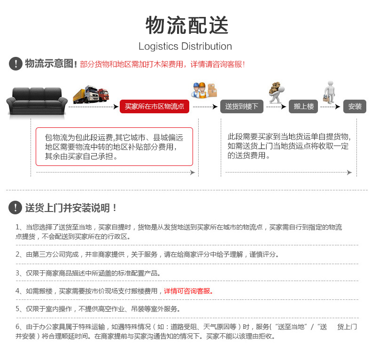Click the 物流示意图 heading

51,64
